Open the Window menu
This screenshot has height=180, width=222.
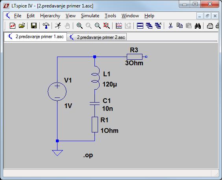coord(130,16)
